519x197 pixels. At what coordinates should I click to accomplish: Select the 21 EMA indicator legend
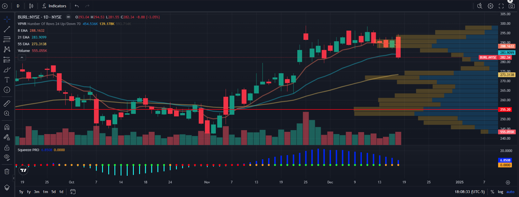23,37
